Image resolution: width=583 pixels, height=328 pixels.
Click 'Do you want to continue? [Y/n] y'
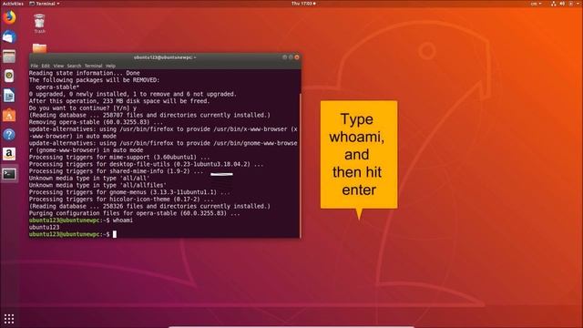coord(83,108)
